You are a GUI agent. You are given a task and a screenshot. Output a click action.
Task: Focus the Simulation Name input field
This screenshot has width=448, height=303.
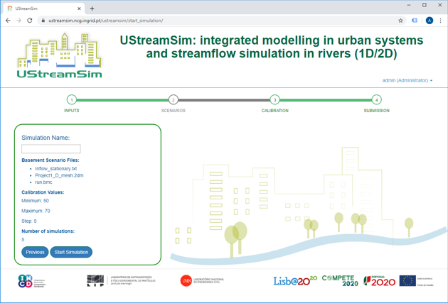[x=51, y=149]
